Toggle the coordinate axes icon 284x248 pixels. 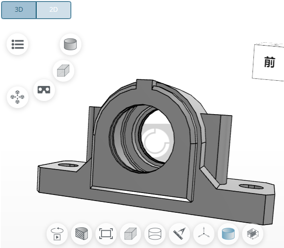click(x=204, y=234)
